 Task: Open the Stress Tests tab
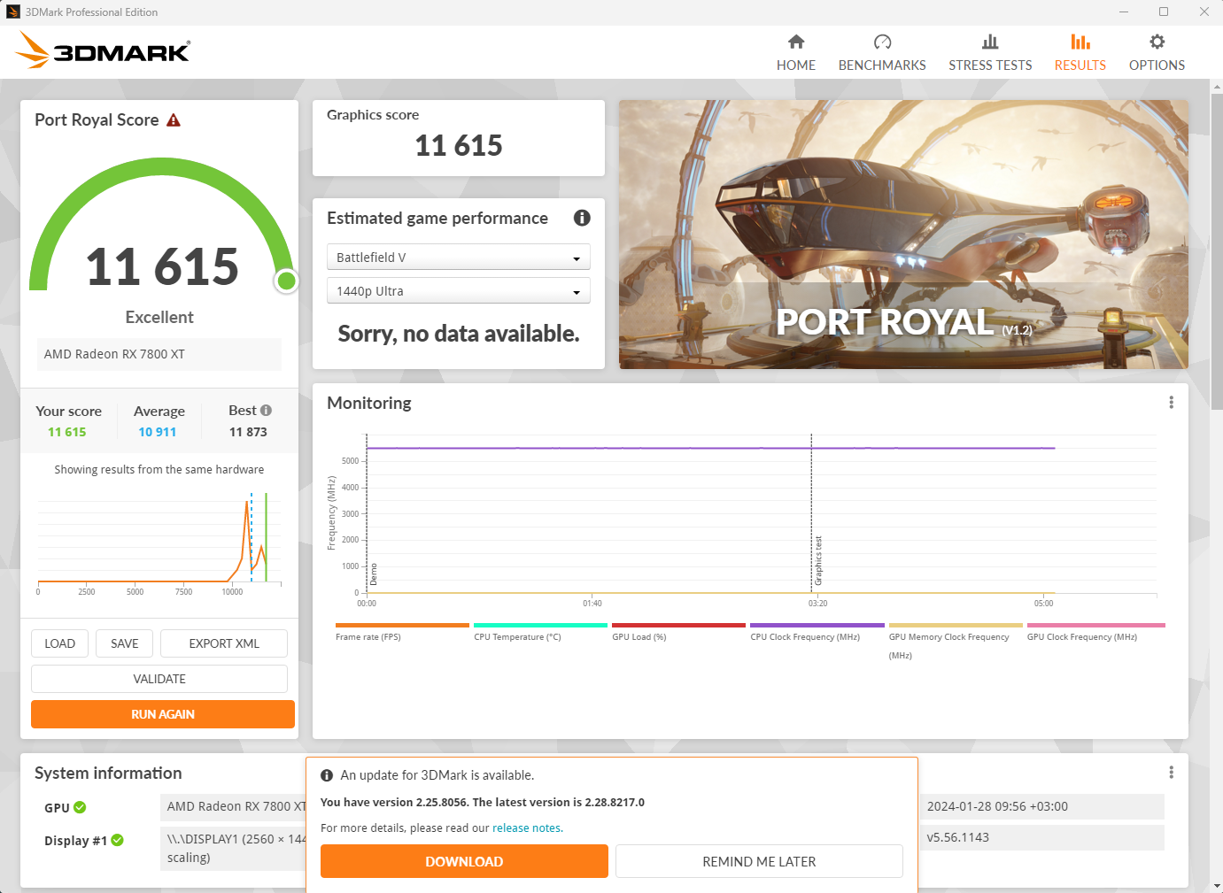(990, 53)
